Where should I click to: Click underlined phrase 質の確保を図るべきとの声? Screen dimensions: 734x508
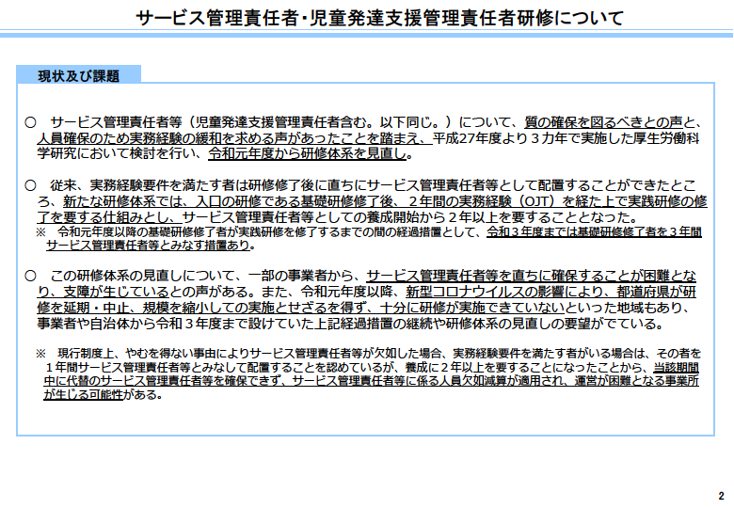pyautogui.click(x=603, y=122)
